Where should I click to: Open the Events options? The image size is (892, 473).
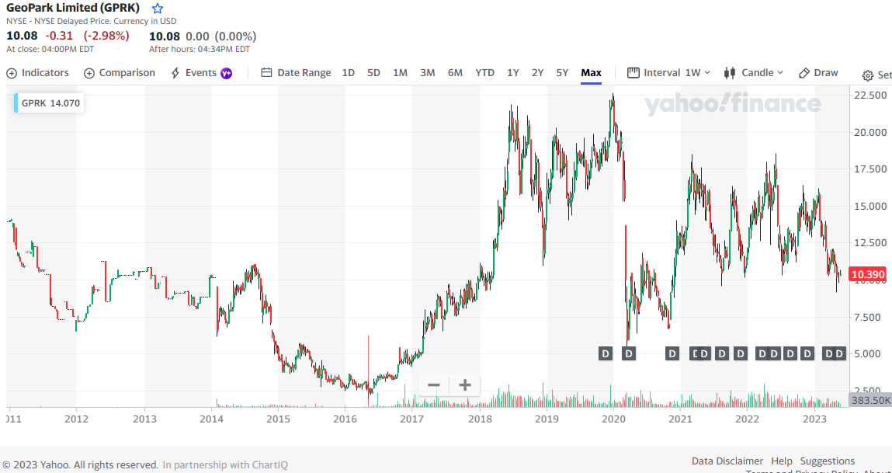pos(201,73)
